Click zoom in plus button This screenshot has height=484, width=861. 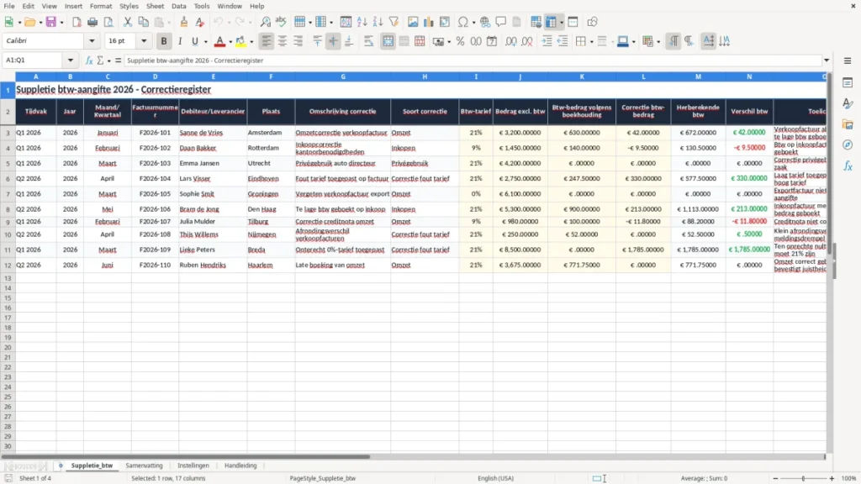832,478
